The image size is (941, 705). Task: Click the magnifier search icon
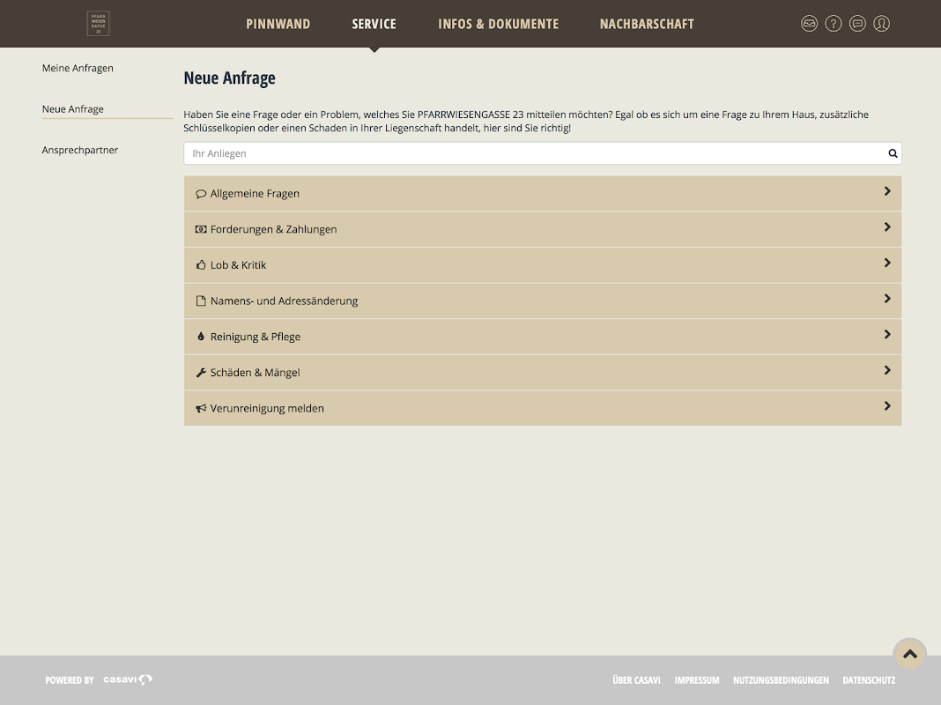tap(893, 153)
